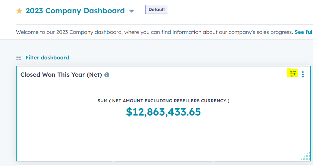The image size is (313, 166).
Task: Click the word Currency in the metric label
Action: click(213, 101)
